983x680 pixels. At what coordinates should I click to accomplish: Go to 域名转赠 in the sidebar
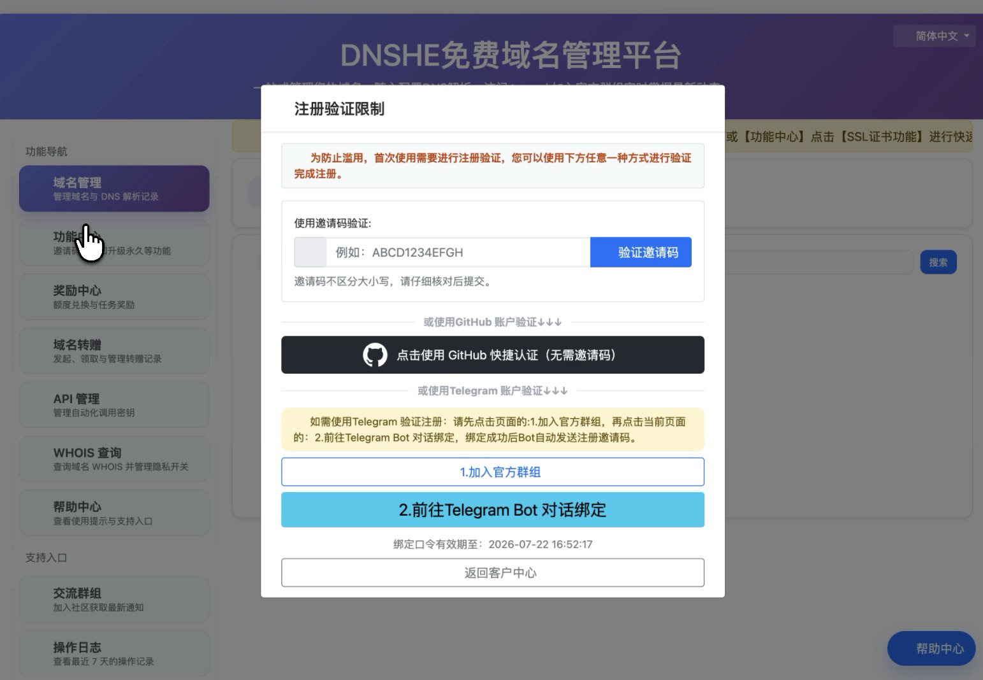click(x=114, y=351)
